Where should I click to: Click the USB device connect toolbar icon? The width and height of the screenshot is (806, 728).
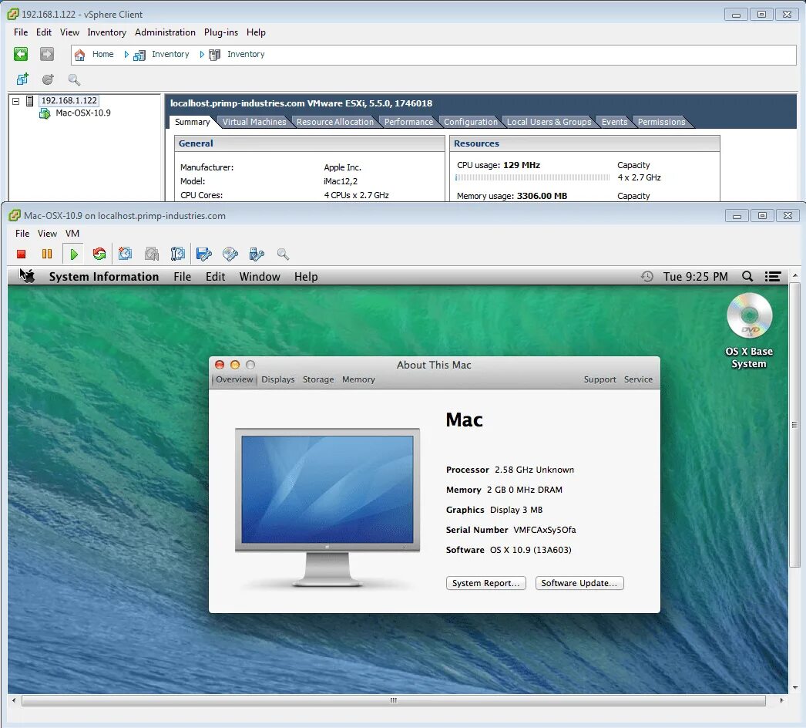[x=257, y=254]
